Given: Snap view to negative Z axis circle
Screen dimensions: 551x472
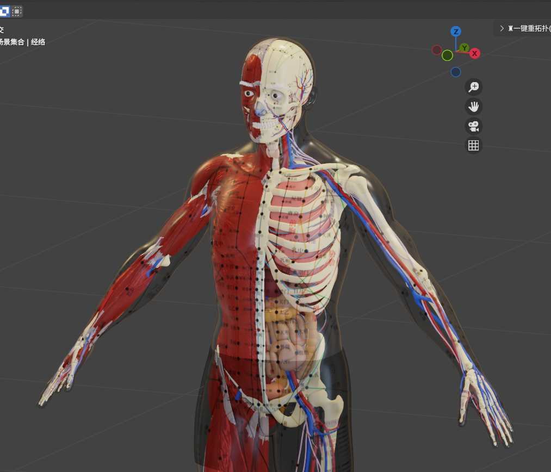Looking at the screenshot, I should tap(456, 72).
